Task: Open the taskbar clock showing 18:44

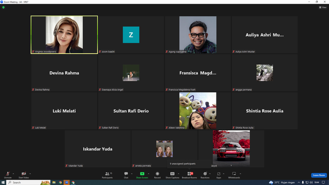Action: (x=317, y=182)
